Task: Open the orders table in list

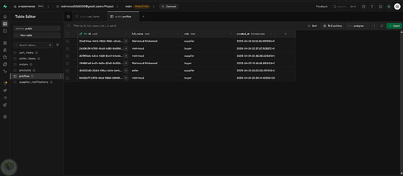Action: coord(23,64)
